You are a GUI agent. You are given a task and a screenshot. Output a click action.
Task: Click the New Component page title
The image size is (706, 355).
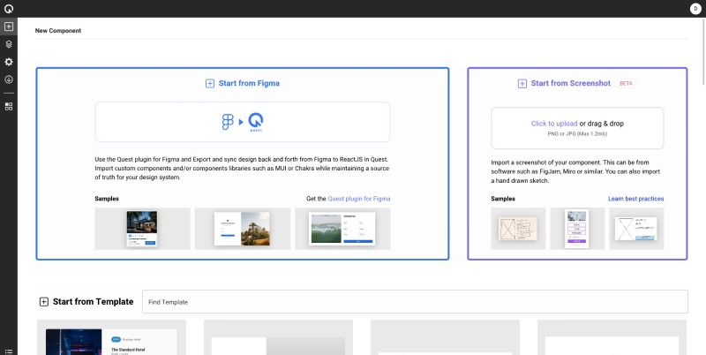coord(58,31)
